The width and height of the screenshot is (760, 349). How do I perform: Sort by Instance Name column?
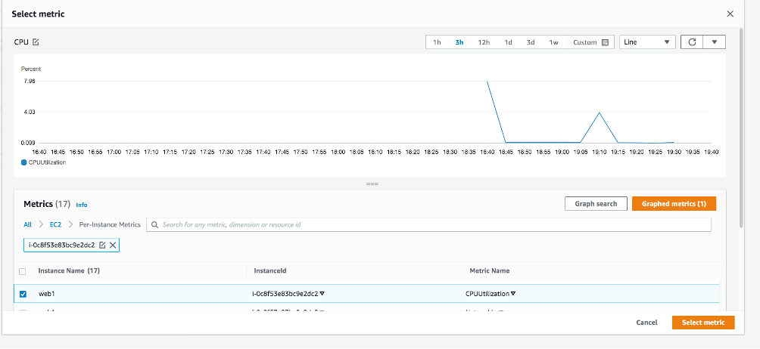tap(69, 270)
